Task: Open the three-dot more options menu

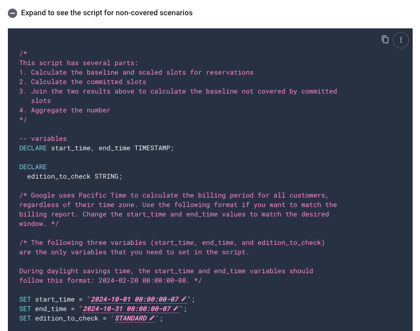Action: 401,40
